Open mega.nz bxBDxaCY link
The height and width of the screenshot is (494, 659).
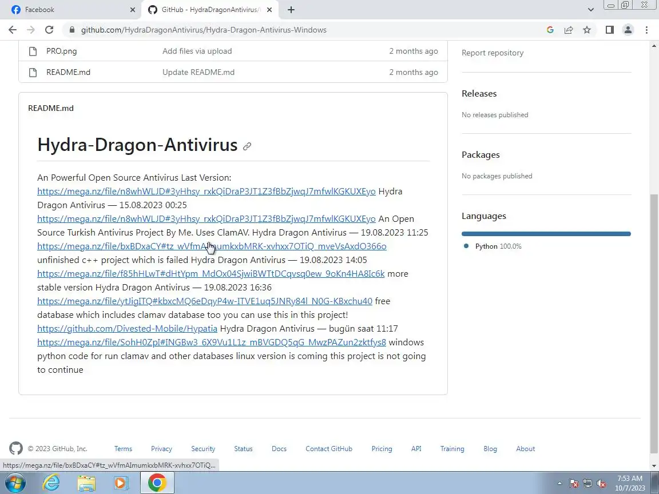[x=212, y=246]
